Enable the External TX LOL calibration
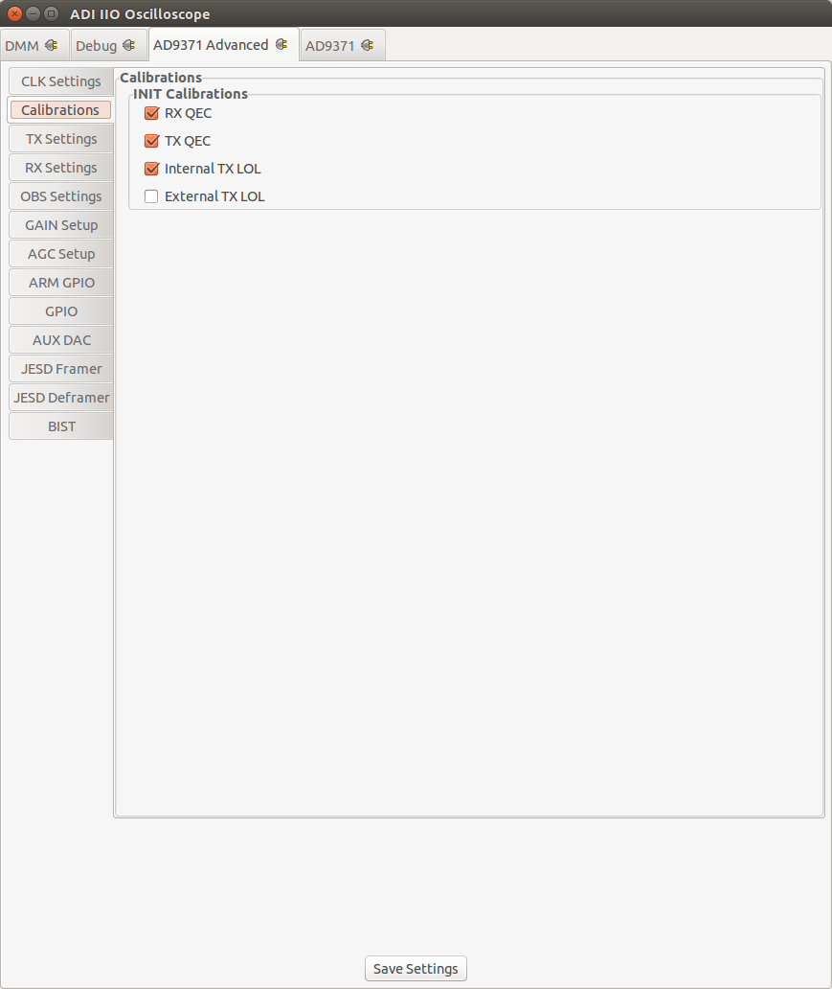This screenshot has width=832, height=989. tap(150, 196)
